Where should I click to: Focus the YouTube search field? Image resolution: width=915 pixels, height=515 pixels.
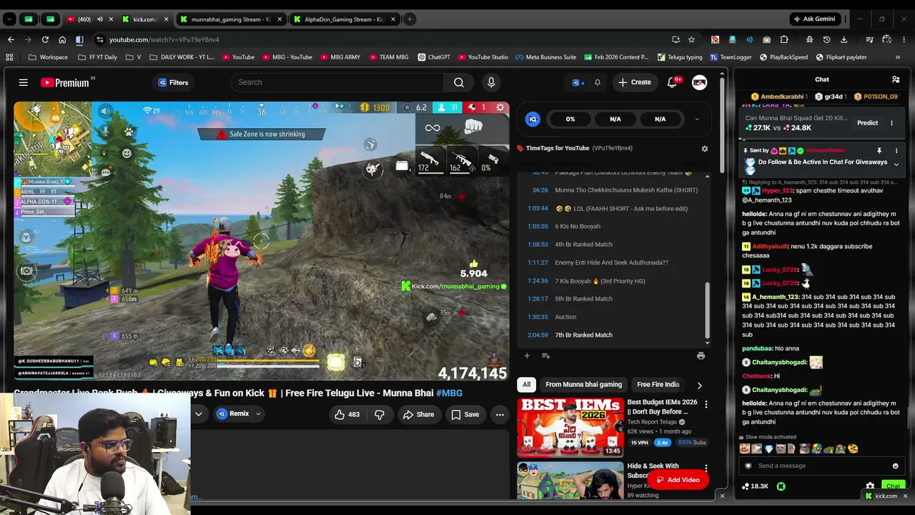point(337,82)
